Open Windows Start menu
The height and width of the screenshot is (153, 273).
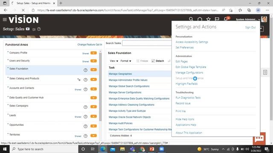pos(5,149)
